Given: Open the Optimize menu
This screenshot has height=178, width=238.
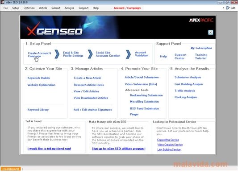Looking at the screenshot, I should [x=29, y=8].
